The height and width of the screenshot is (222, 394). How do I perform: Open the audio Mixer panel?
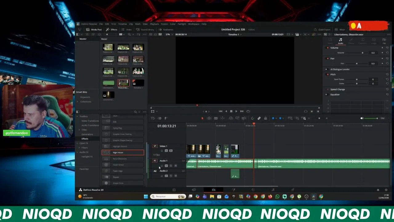340,30
